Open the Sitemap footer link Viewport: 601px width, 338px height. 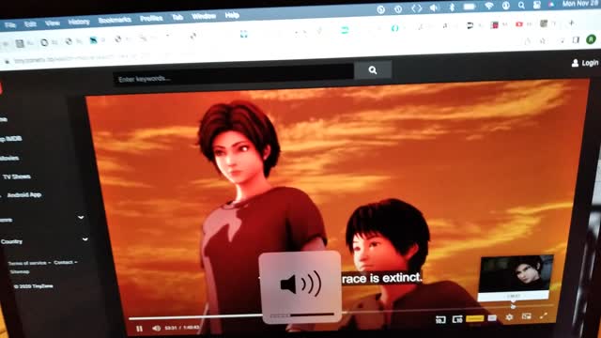coord(20,271)
